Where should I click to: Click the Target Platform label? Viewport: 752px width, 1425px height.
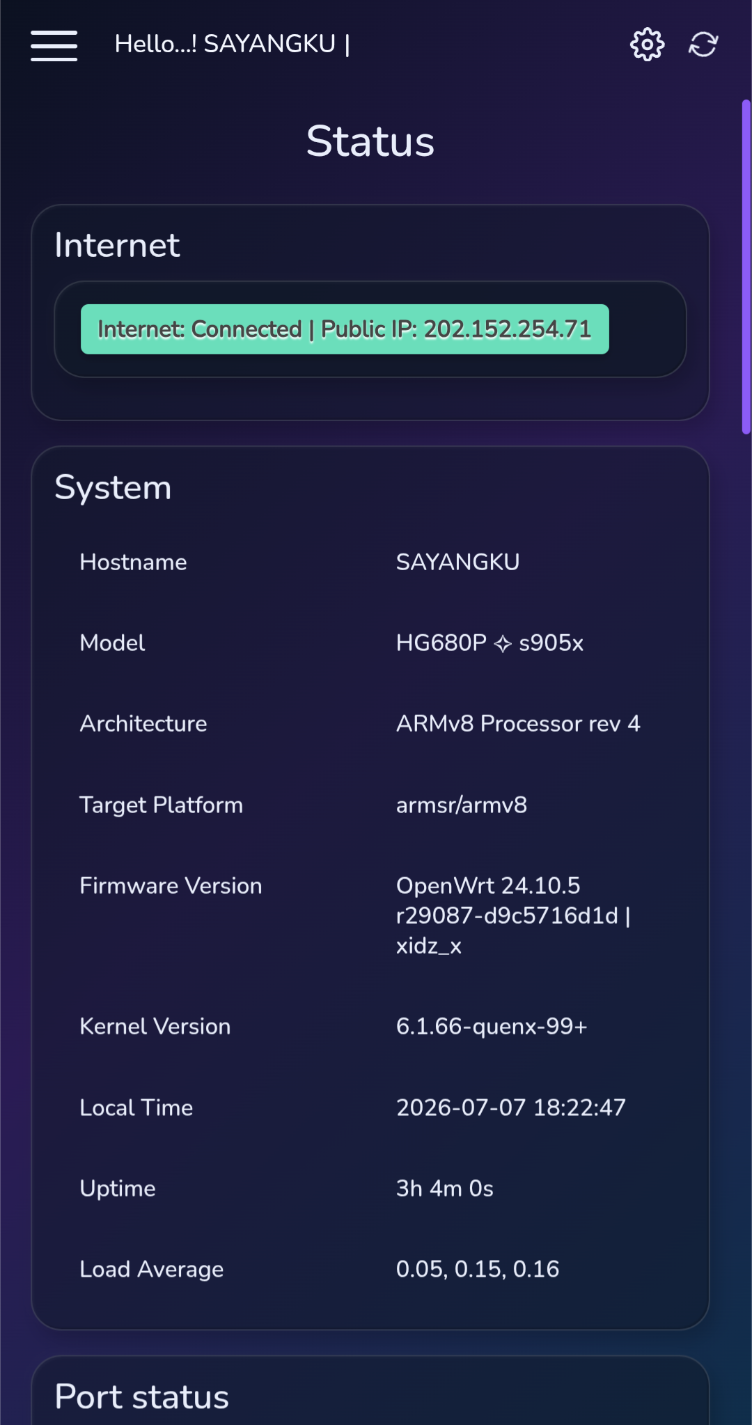[162, 805]
